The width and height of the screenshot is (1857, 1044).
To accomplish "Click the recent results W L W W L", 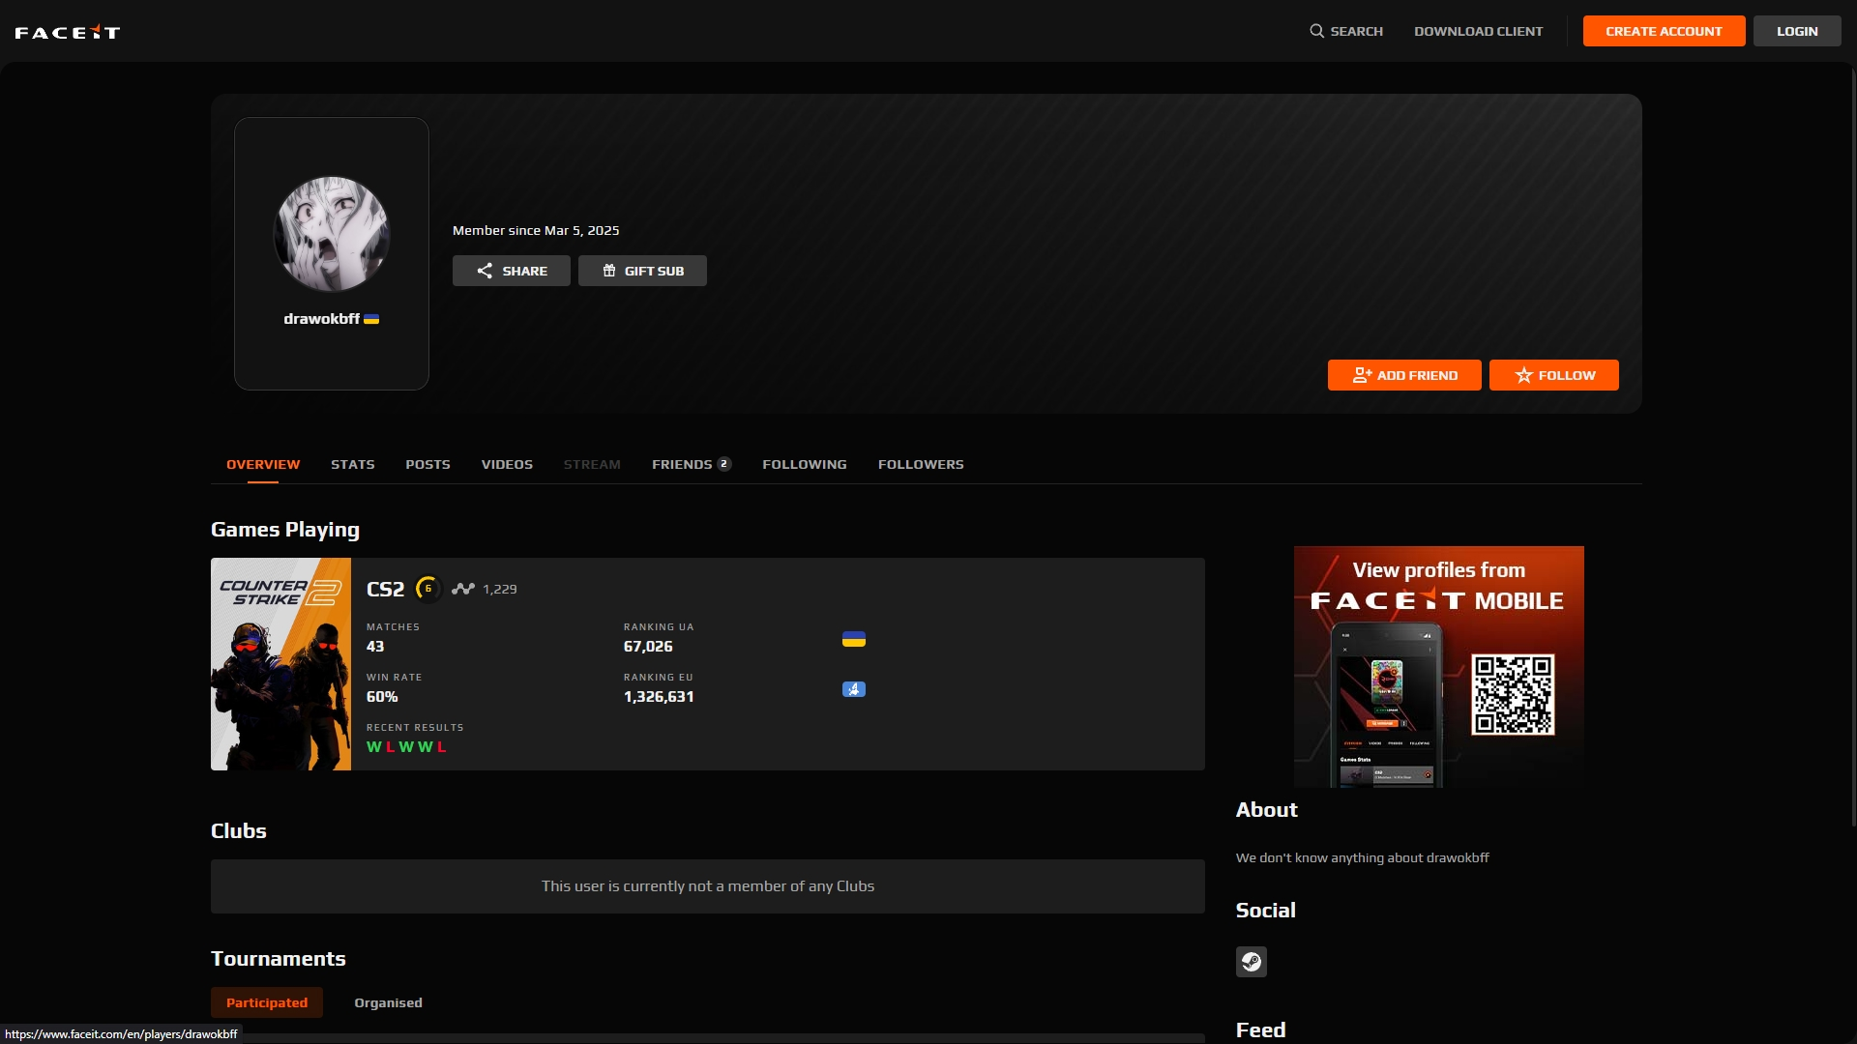I will pyautogui.click(x=406, y=747).
